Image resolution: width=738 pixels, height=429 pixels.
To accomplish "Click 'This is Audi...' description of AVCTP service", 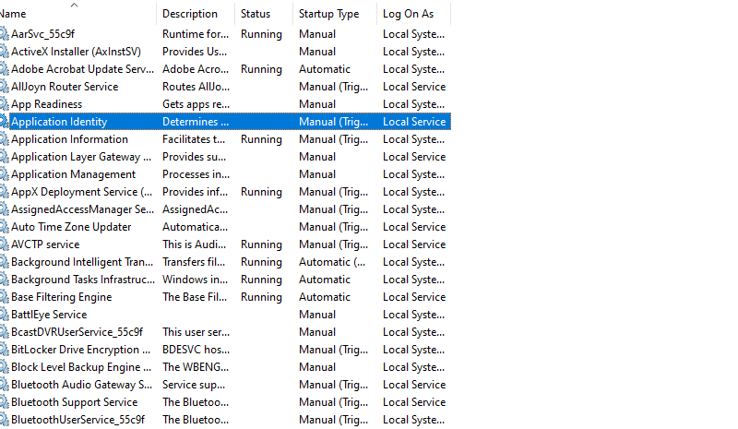I will pyautogui.click(x=195, y=244).
